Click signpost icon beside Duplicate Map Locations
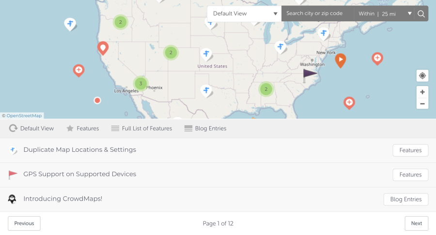 coord(13,150)
